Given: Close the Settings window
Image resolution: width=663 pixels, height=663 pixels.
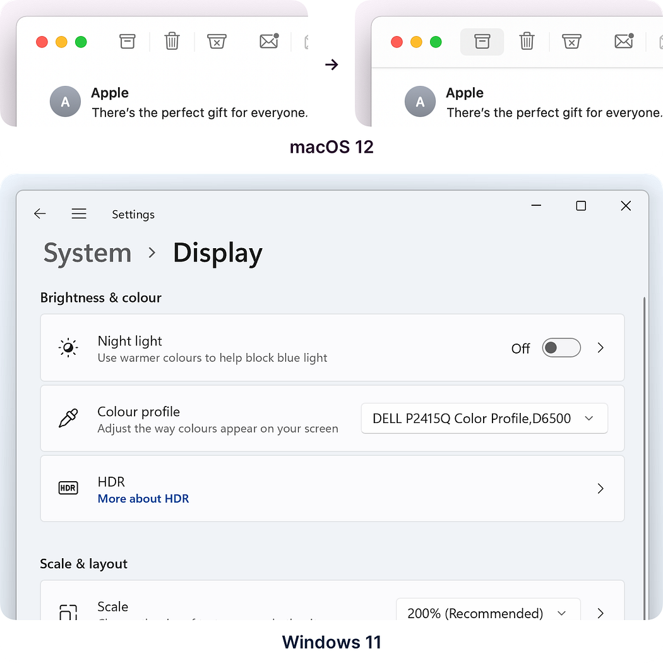Looking at the screenshot, I should click(626, 205).
